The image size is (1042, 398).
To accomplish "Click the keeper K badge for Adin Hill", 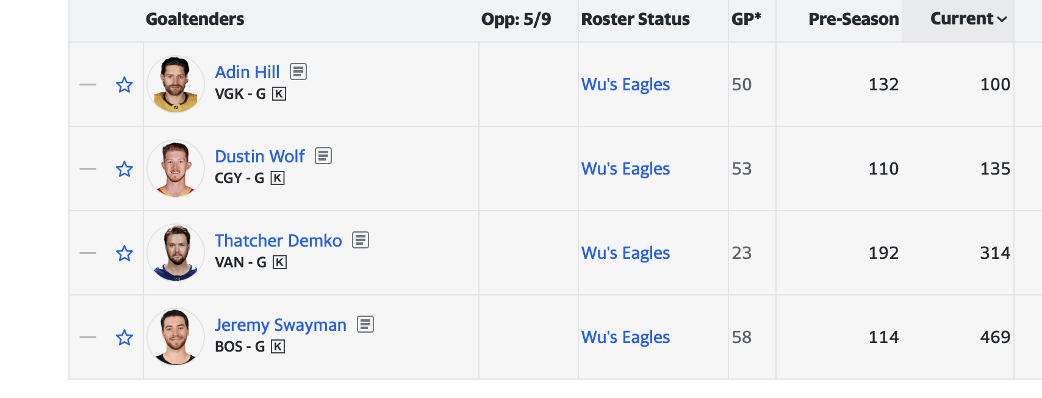I will pos(279,94).
